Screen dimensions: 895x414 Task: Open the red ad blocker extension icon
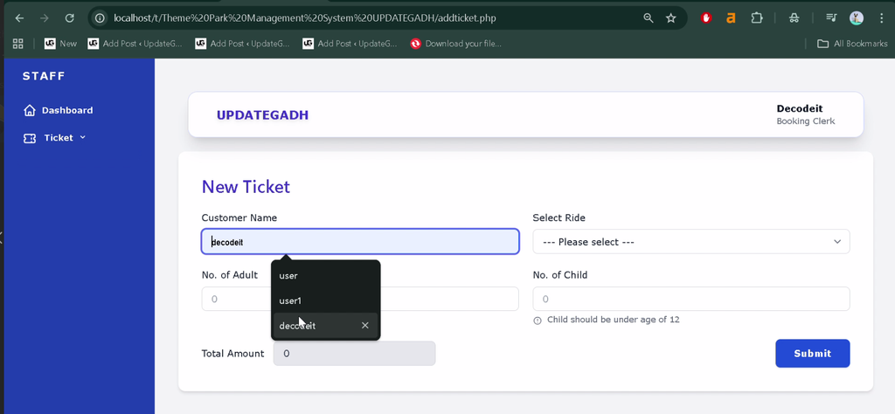[706, 18]
